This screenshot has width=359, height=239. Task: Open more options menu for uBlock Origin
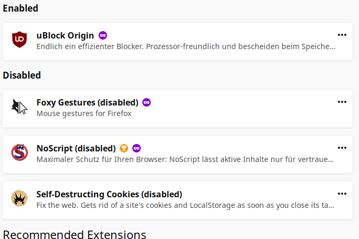tap(342, 35)
